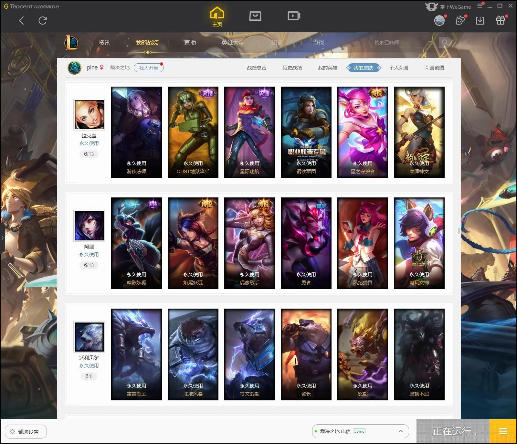The image size is (517, 444).
Task: Open the user avatar in top right
Action: pos(439,21)
